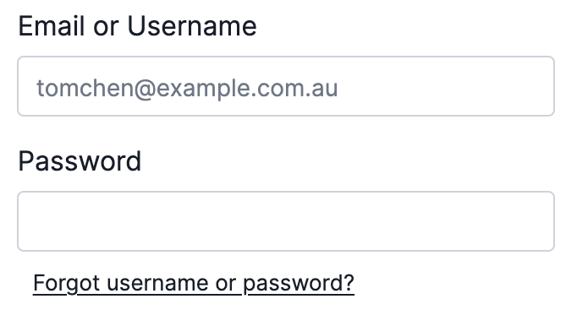This screenshot has height=326, width=577.
Task: Focus the box under Email or Username
Action: (286, 86)
